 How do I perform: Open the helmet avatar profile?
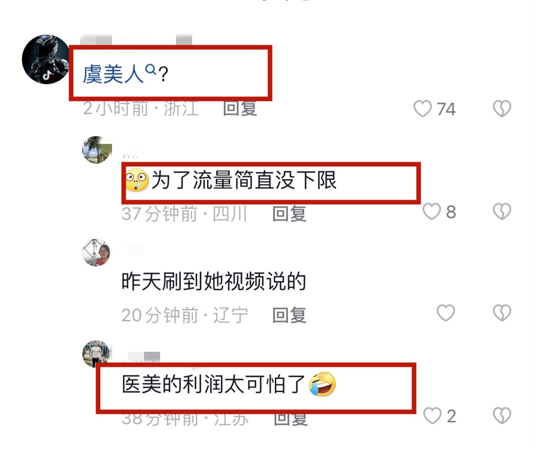click(47, 59)
